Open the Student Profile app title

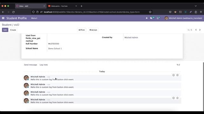click(x=17, y=18)
